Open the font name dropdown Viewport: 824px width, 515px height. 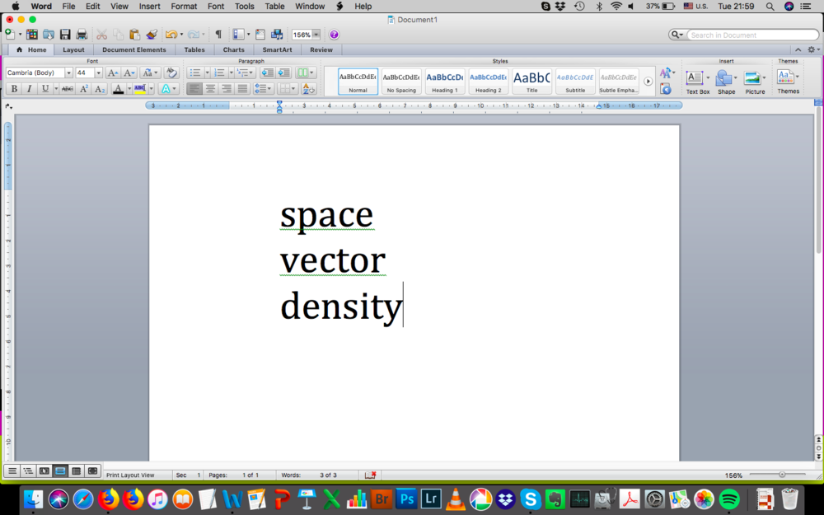[x=68, y=73]
